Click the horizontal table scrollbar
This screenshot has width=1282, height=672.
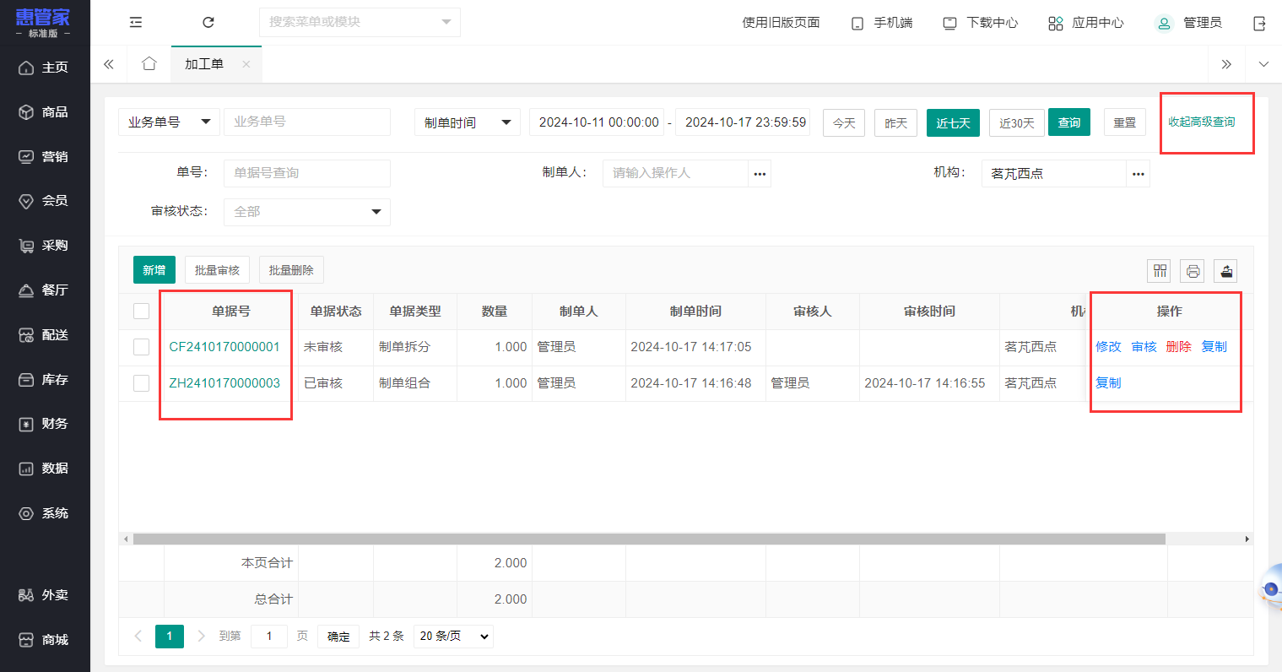pyautogui.click(x=649, y=539)
